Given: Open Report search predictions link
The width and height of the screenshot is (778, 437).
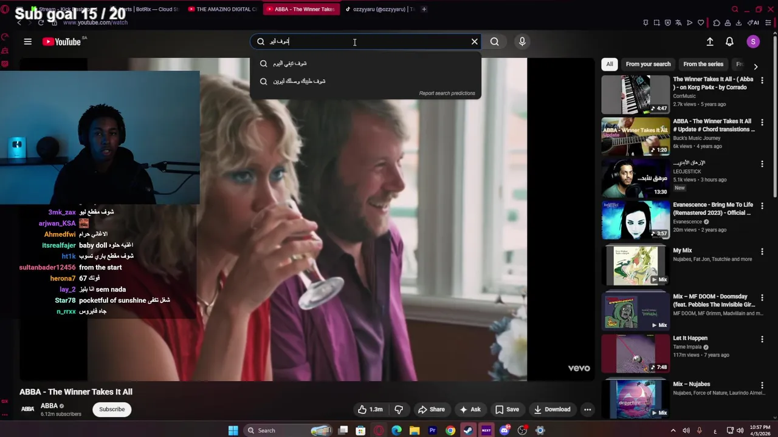Looking at the screenshot, I should point(447,93).
